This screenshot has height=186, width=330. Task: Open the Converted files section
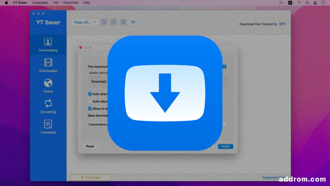pos(48,127)
